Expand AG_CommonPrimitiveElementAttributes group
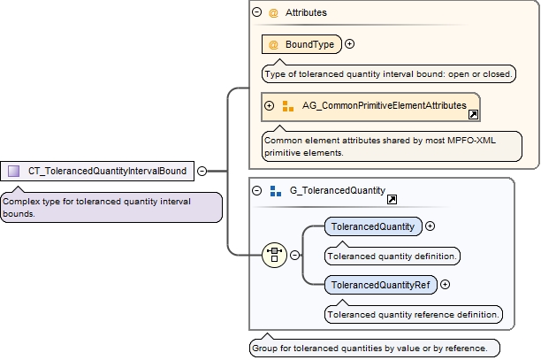This screenshot has height=360, width=541. point(269,105)
